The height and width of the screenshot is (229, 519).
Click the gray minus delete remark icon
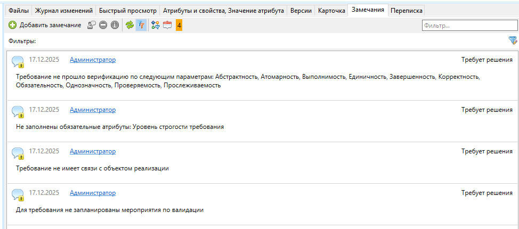pyautogui.click(x=103, y=25)
